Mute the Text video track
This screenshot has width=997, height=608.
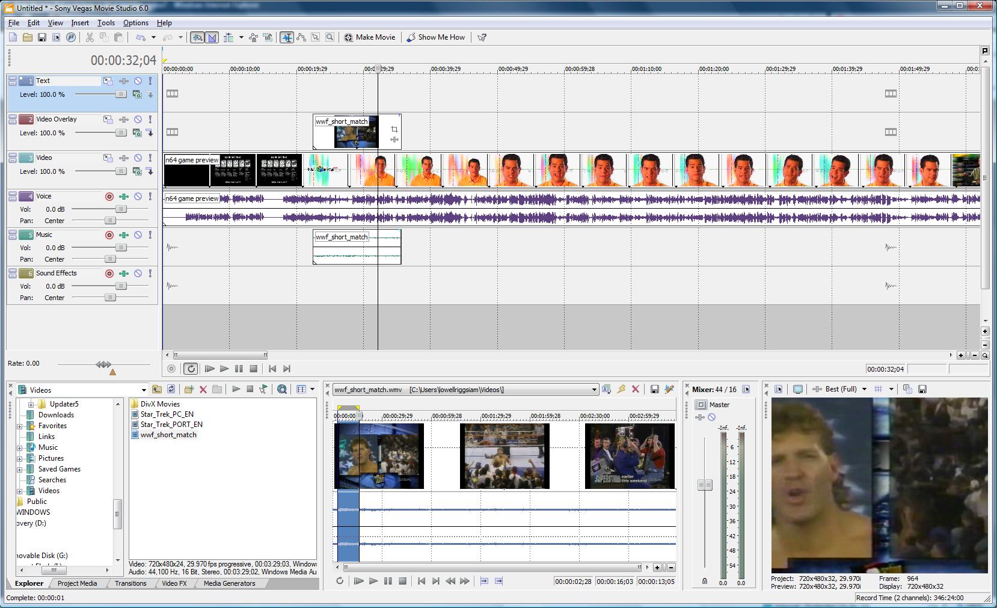click(x=138, y=81)
